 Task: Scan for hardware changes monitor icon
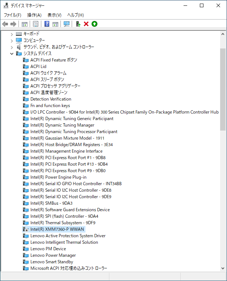[67, 24]
